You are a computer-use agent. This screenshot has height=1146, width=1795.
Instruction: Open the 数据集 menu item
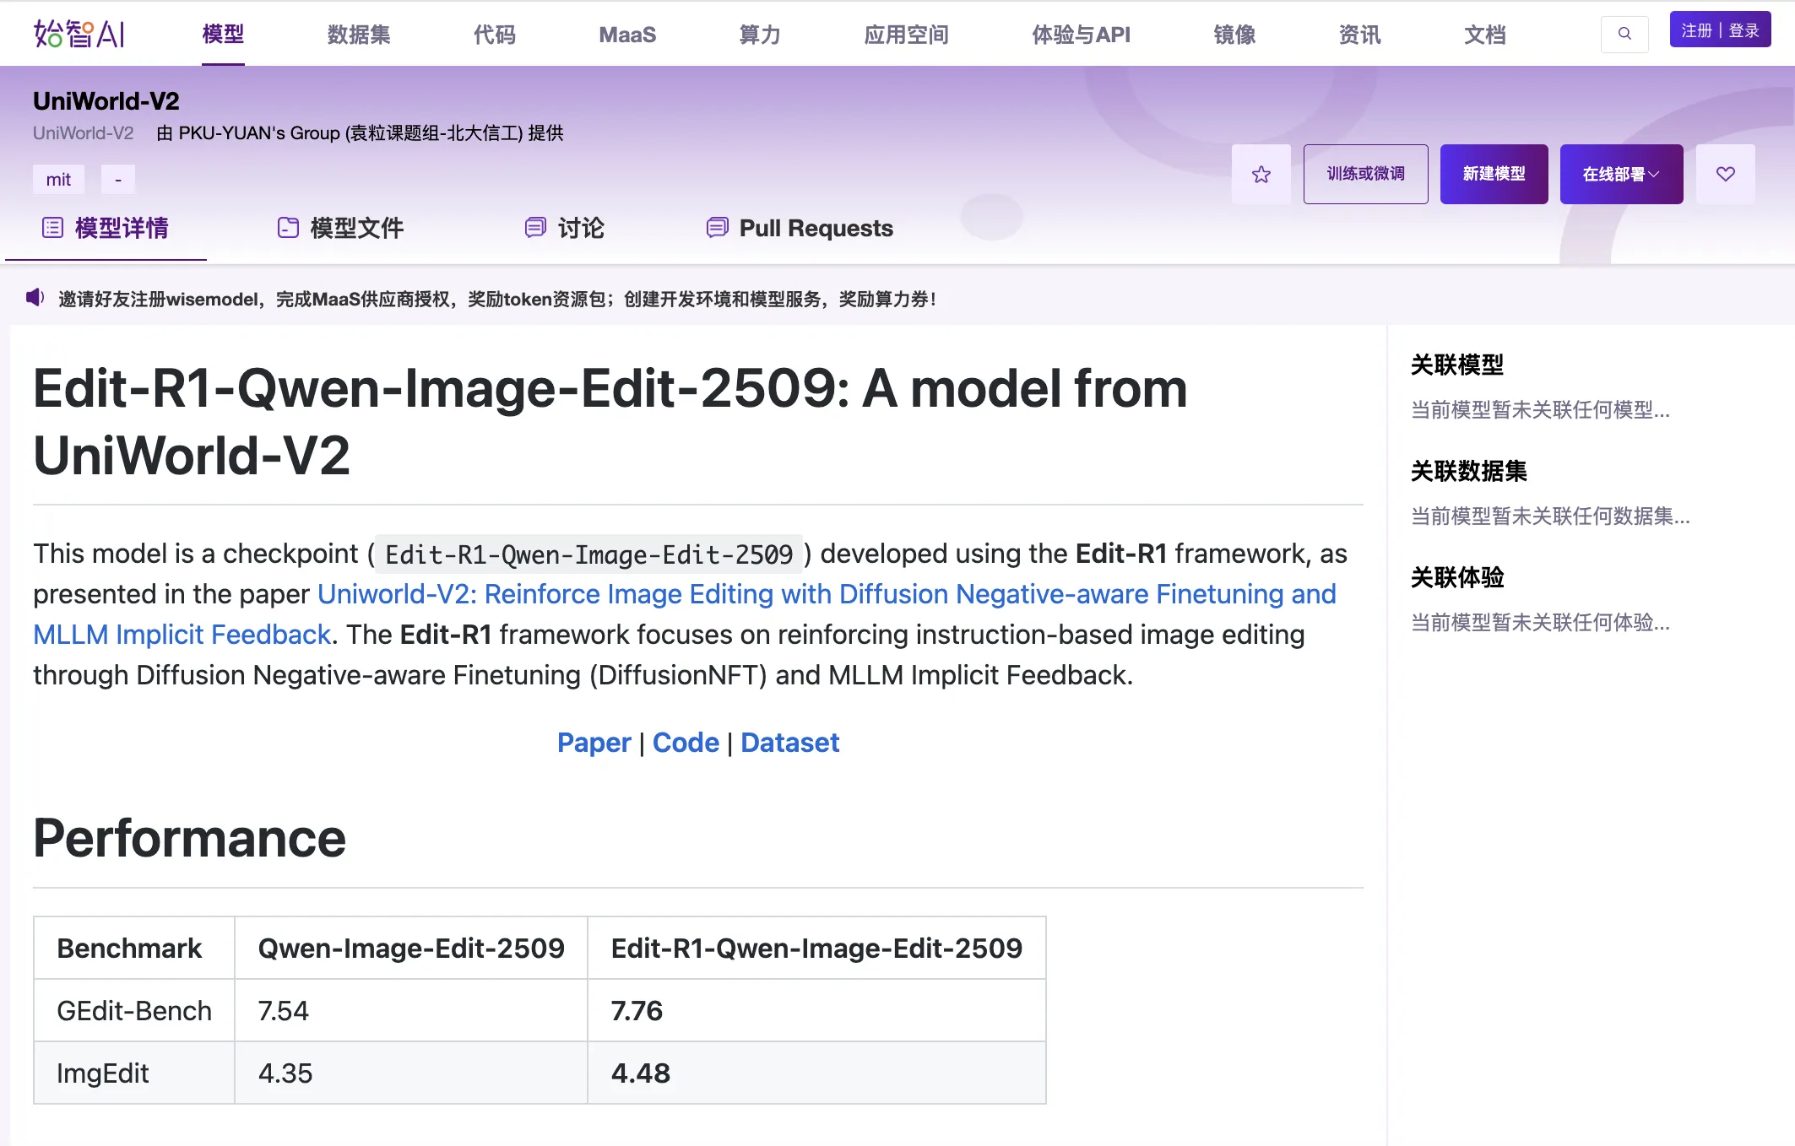(x=359, y=35)
